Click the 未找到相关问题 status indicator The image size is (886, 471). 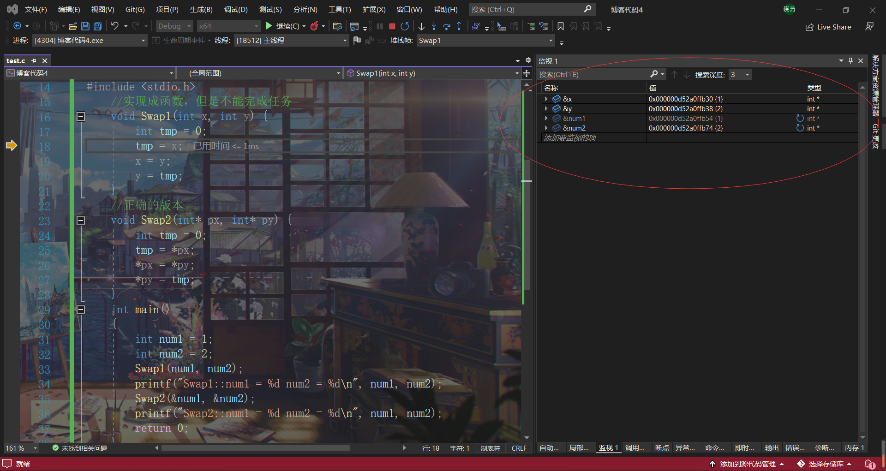coord(79,448)
